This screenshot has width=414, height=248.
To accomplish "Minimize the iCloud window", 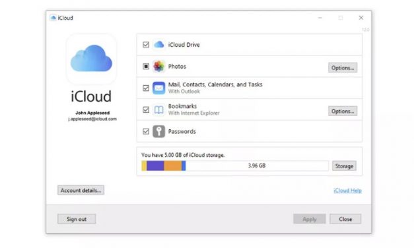I will (x=320, y=18).
